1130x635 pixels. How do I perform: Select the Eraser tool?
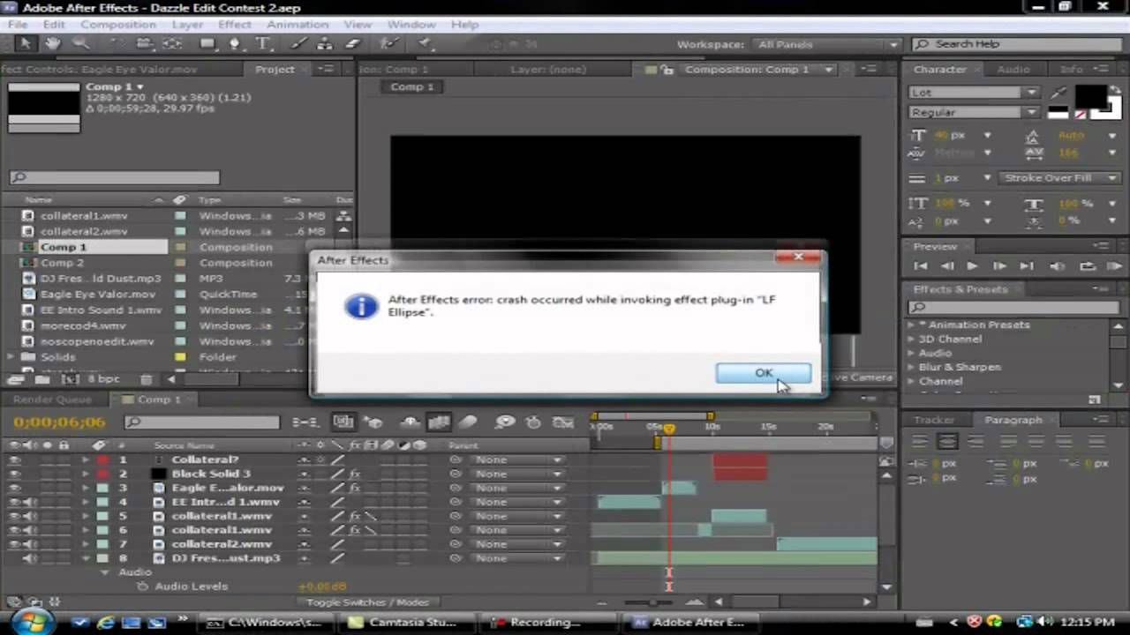(x=353, y=44)
